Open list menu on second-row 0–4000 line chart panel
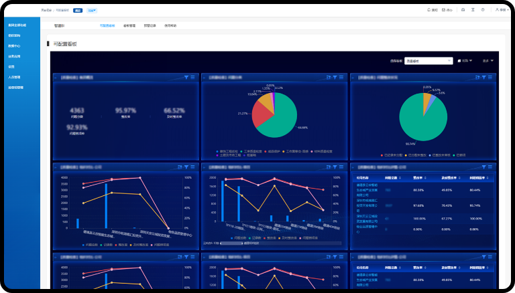This screenshot has height=293, width=515. 193,167
